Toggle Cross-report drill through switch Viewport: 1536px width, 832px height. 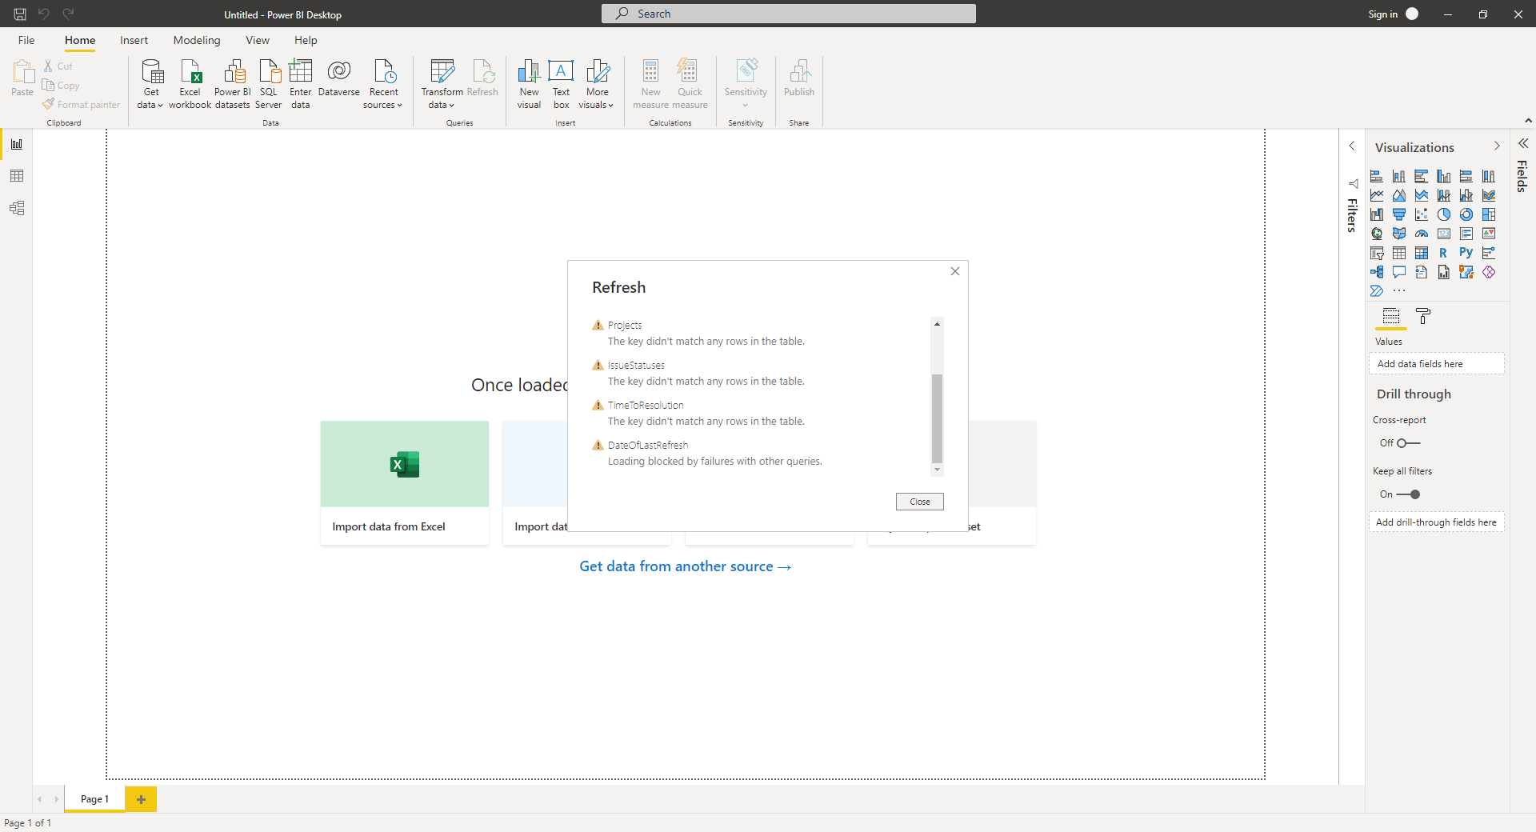1409,443
